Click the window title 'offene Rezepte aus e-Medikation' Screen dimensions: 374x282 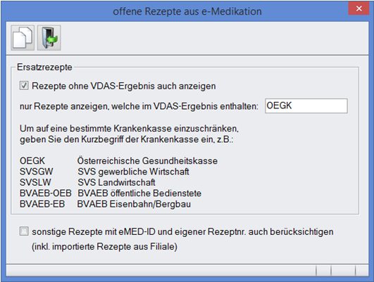click(x=187, y=11)
